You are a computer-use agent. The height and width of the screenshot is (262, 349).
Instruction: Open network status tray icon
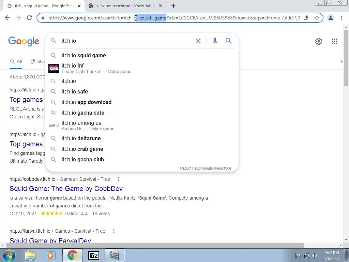(306, 256)
